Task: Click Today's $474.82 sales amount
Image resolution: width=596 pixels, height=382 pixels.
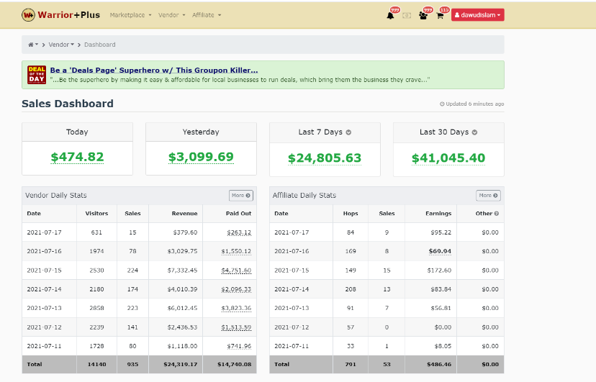Action: pyautogui.click(x=77, y=158)
